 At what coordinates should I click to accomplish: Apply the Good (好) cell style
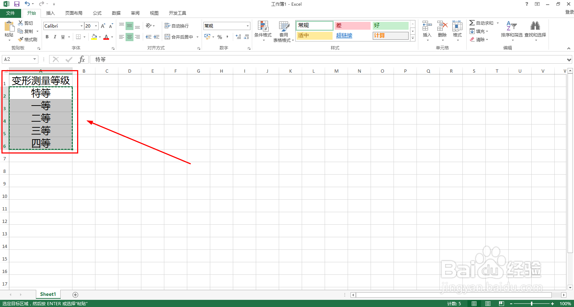[390, 25]
